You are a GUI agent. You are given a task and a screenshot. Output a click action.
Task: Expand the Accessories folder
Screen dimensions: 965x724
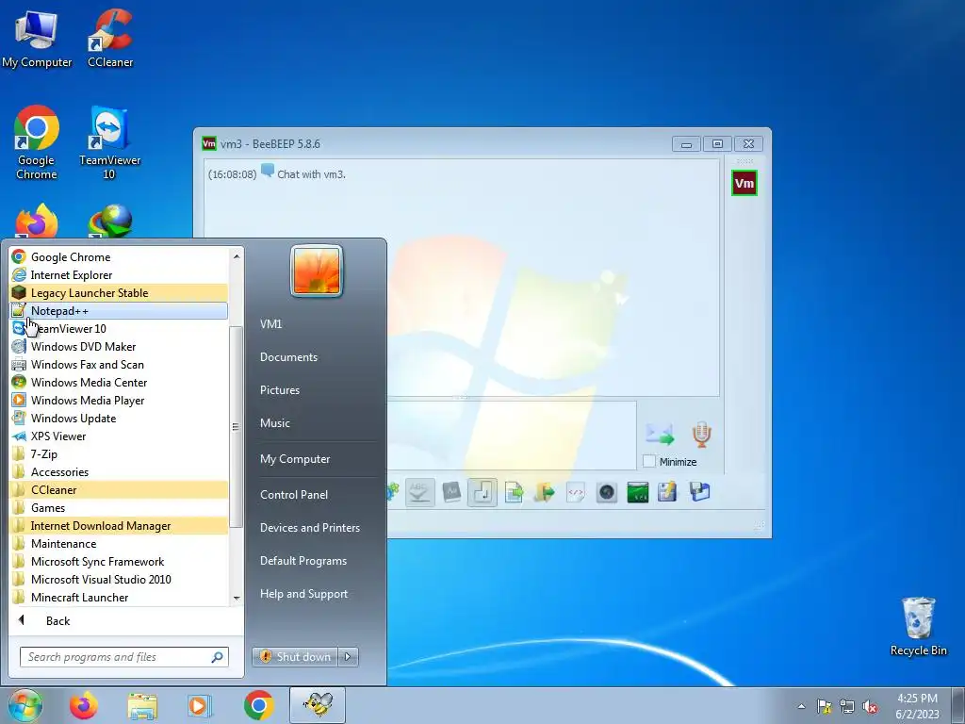pyautogui.click(x=119, y=471)
